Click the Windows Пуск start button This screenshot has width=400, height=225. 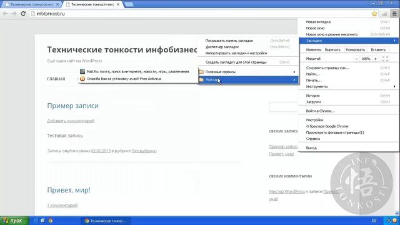[14, 221]
